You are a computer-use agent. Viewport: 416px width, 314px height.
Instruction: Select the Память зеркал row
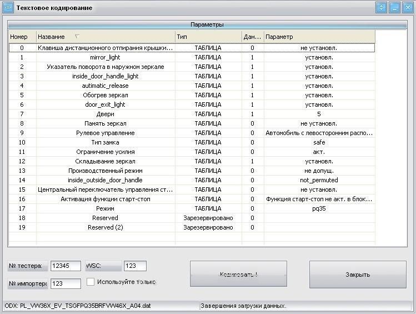[192, 123]
